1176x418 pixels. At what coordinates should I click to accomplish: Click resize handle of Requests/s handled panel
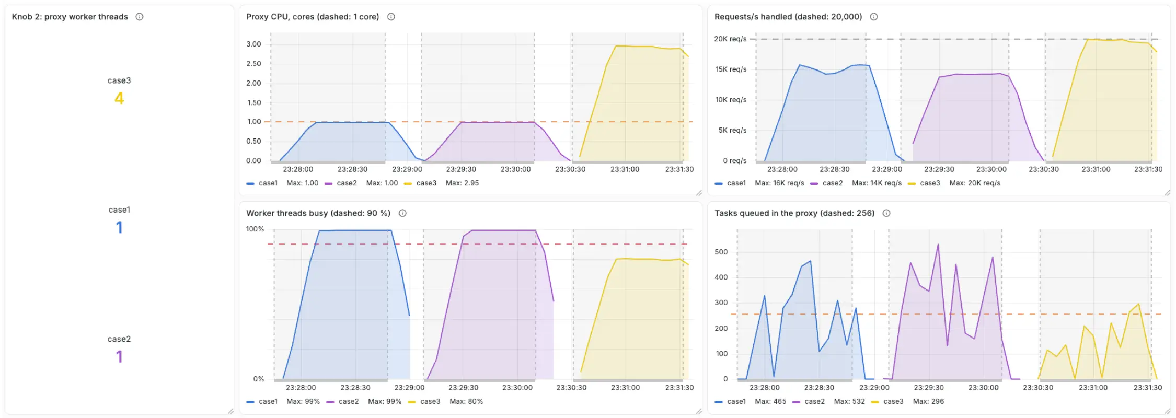[1167, 193]
